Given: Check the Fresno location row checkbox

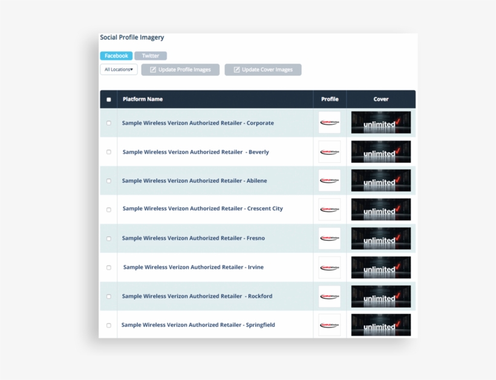Looking at the screenshot, I should pos(109,238).
